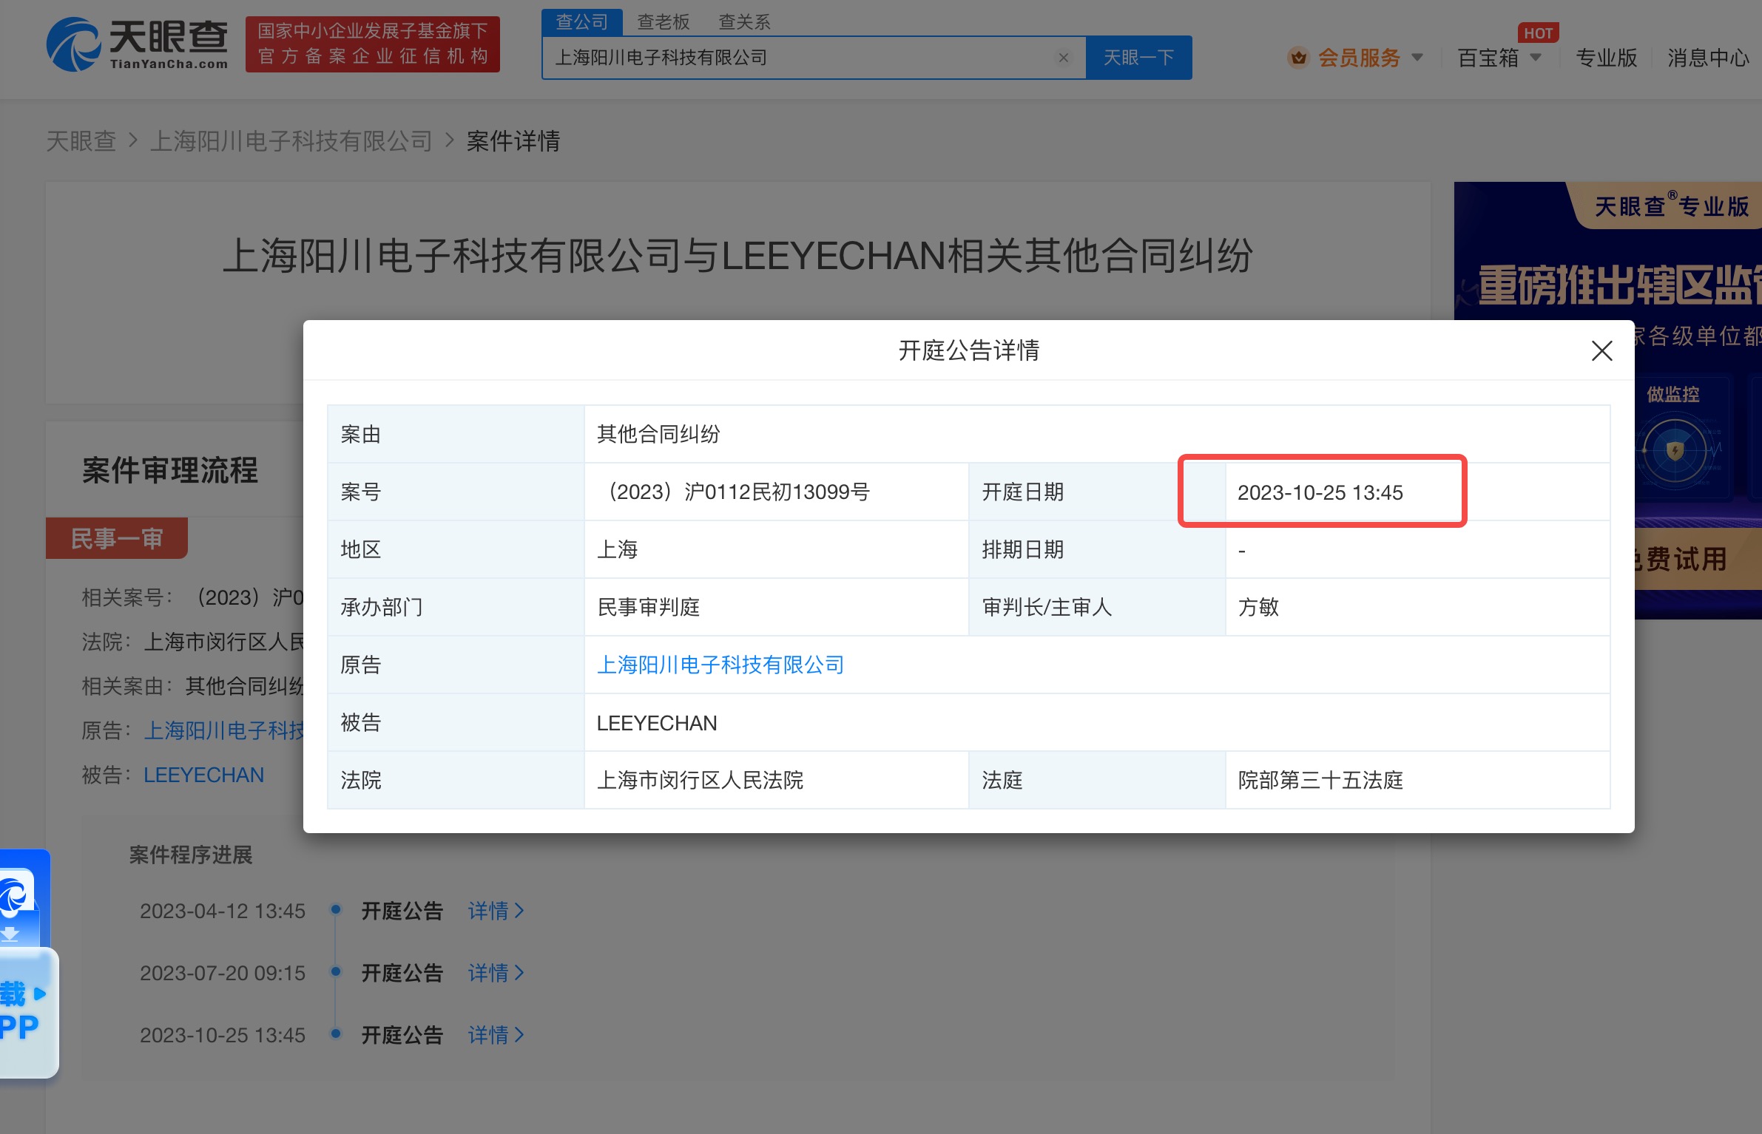Click the 做监控 shield icon
This screenshot has width=1762, height=1134.
coord(1675,450)
